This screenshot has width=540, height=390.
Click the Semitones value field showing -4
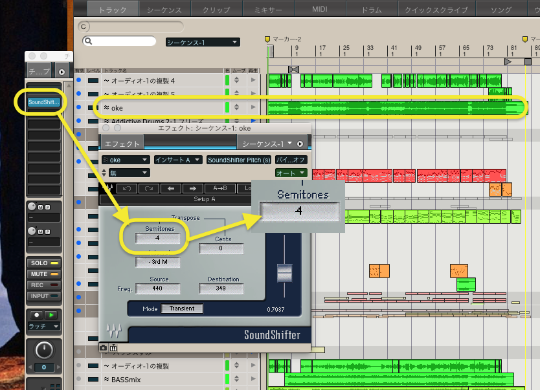(158, 238)
